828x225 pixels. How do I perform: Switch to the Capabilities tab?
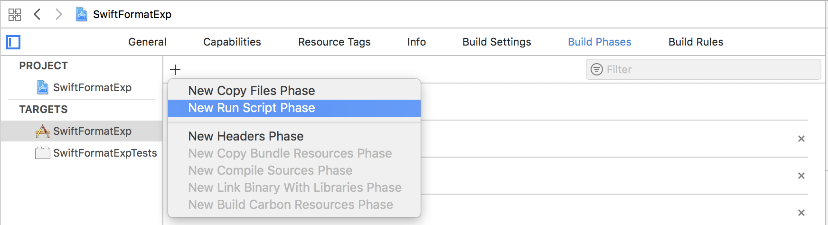232,42
